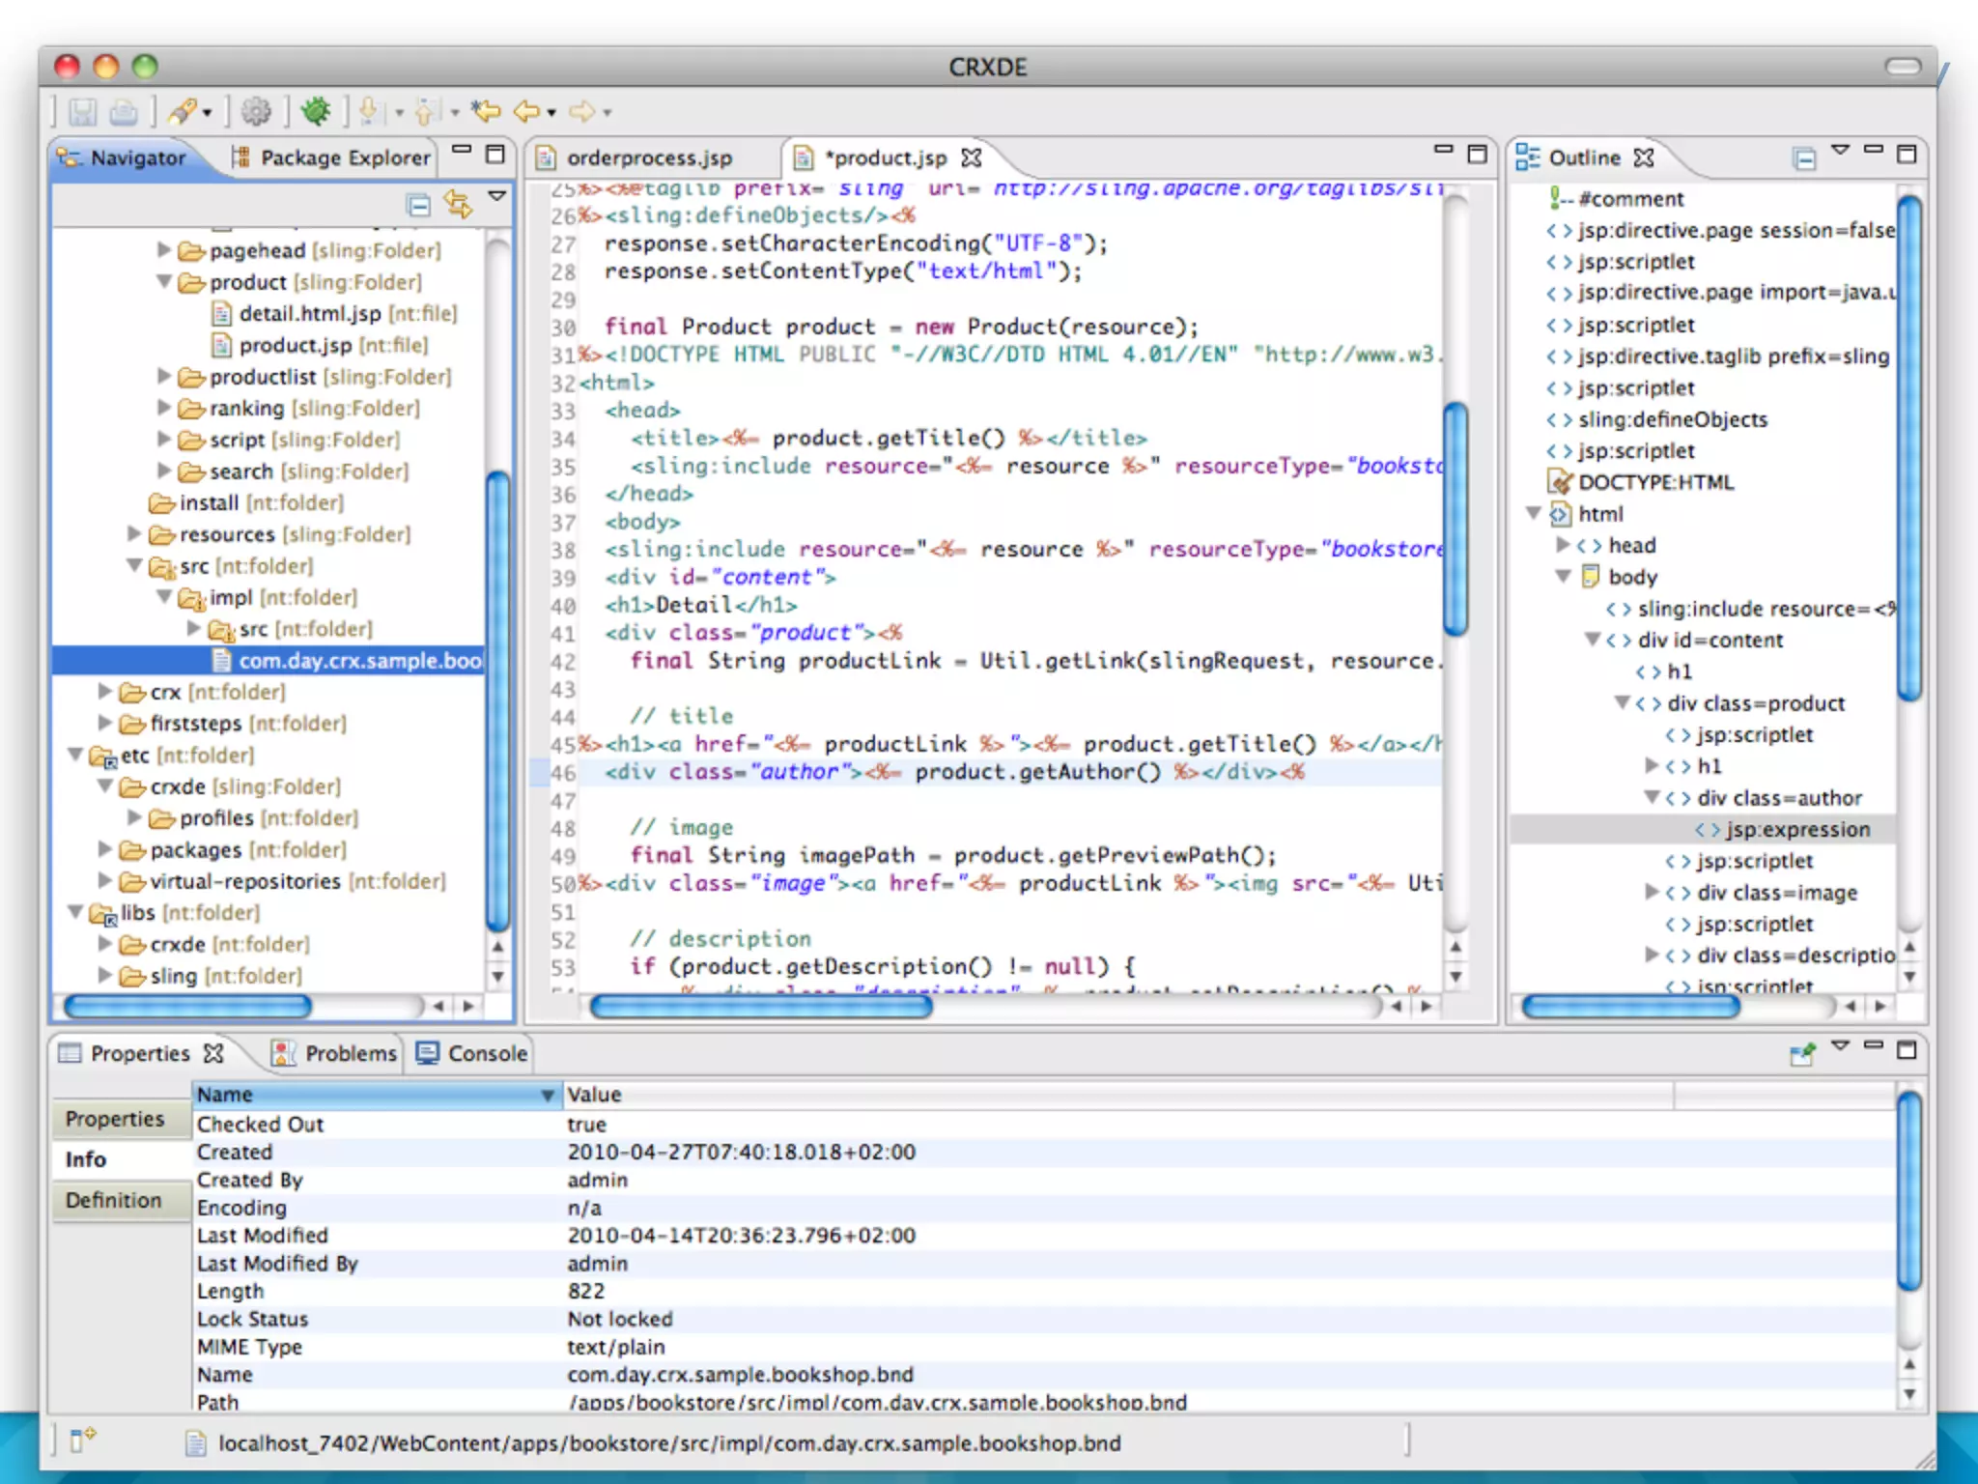Click the Last Edit Location arrow icon
The width and height of the screenshot is (1978, 1484).
[486, 111]
